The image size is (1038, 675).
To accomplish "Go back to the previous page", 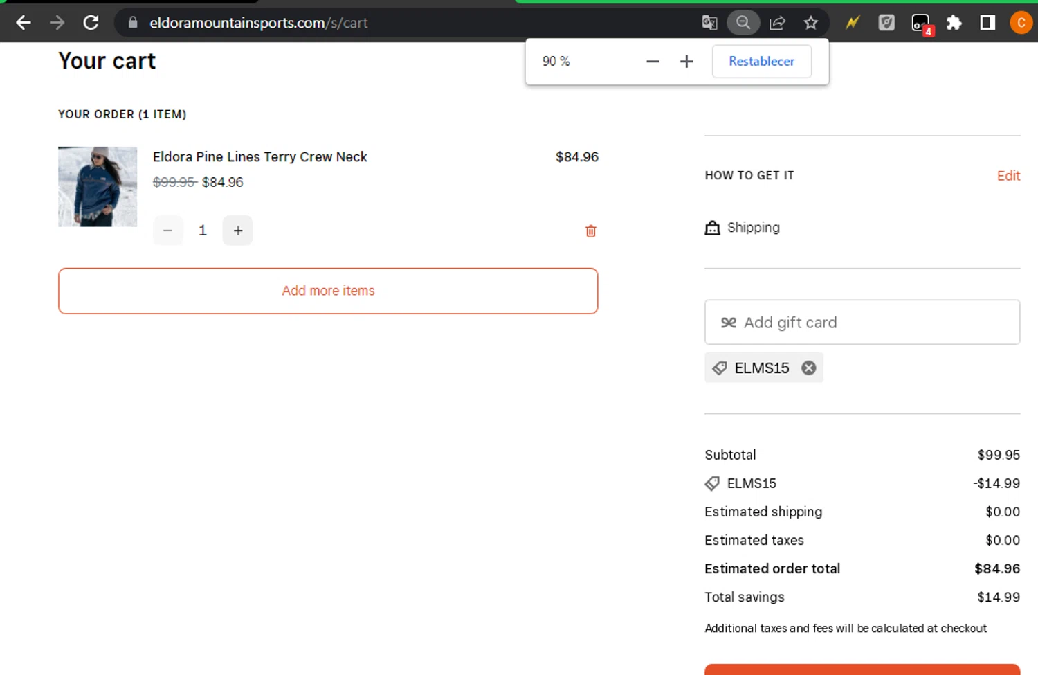I will (x=24, y=23).
